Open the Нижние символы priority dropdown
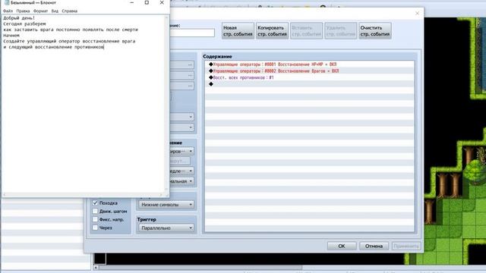 (x=166, y=205)
